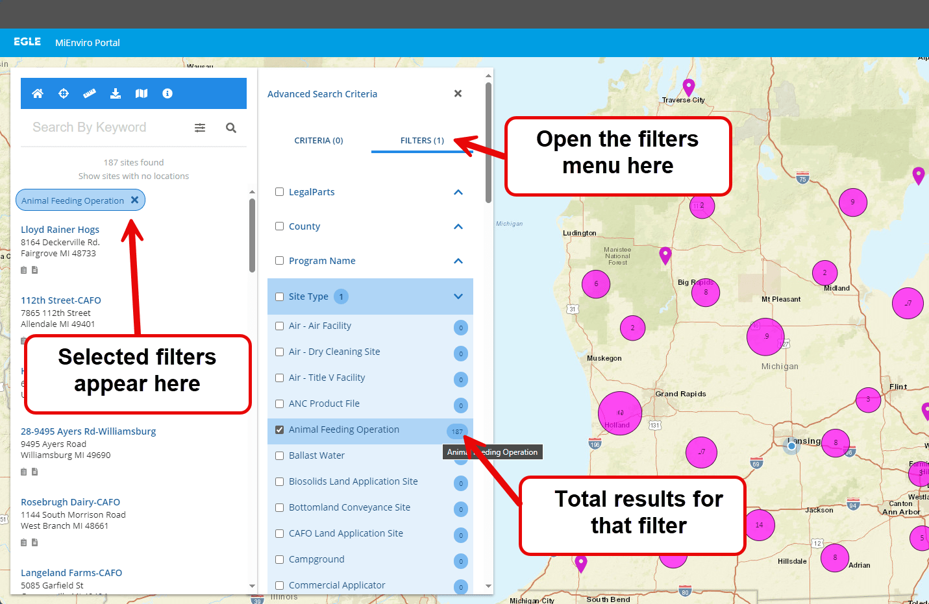Click clipboard icon under Lloyd Rainer Hogs
The image size is (929, 604).
(x=24, y=270)
